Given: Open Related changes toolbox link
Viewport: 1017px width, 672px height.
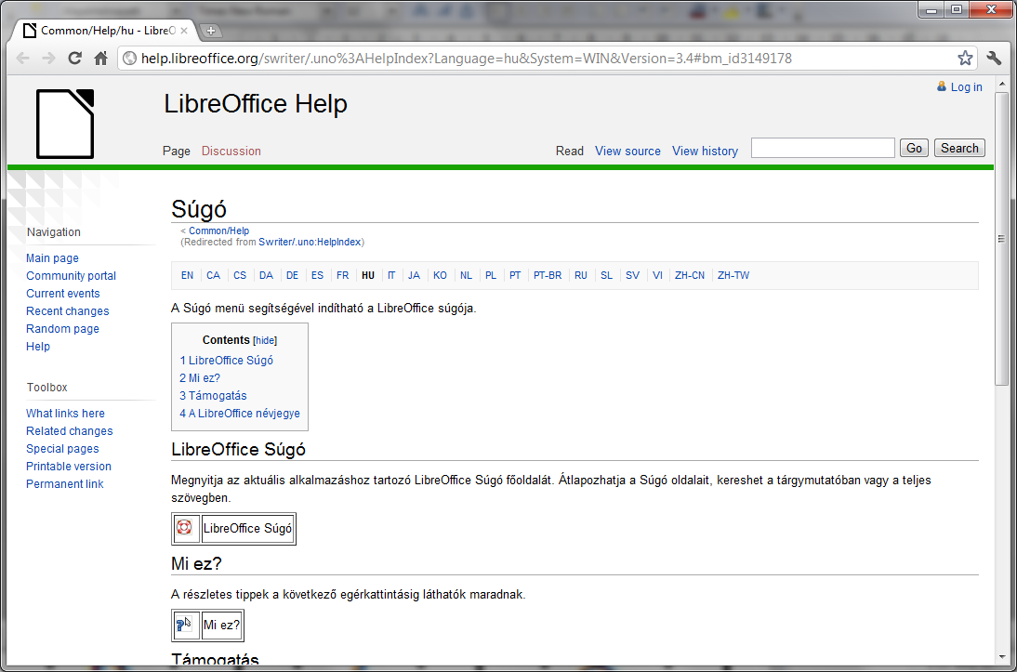Looking at the screenshot, I should point(70,430).
